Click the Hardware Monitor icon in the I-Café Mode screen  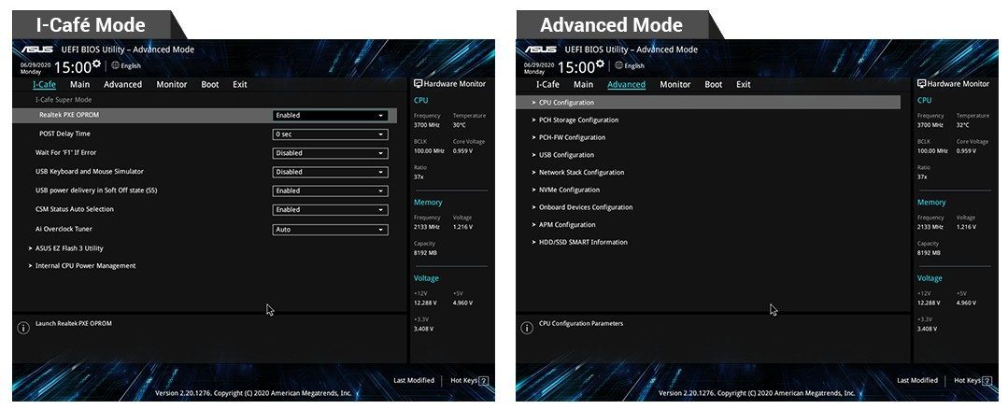coord(418,84)
